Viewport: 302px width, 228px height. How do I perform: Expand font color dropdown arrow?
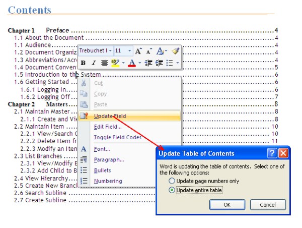point(139,63)
